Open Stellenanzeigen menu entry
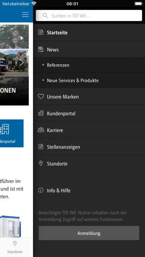The width and height of the screenshot is (145, 257). tap(89, 147)
